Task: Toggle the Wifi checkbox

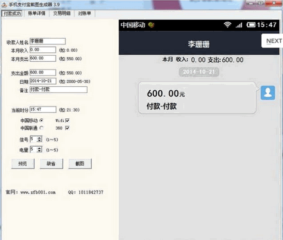Action: coord(67,120)
